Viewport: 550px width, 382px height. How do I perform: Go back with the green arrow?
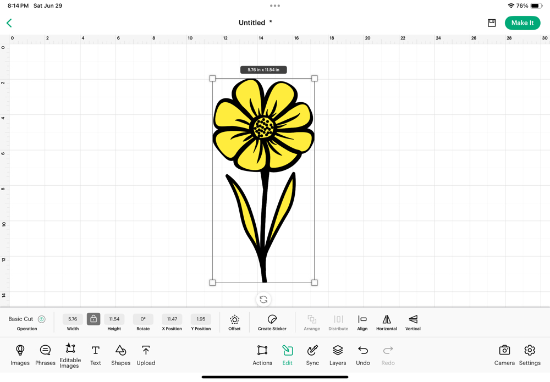click(9, 23)
